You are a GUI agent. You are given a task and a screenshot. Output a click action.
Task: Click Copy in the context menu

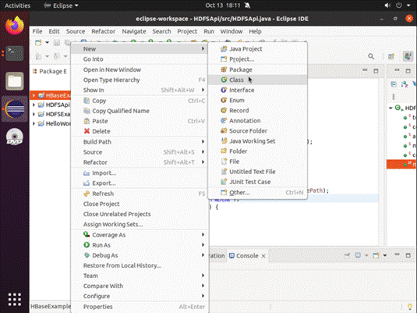pyautogui.click(x=140, y=101)
